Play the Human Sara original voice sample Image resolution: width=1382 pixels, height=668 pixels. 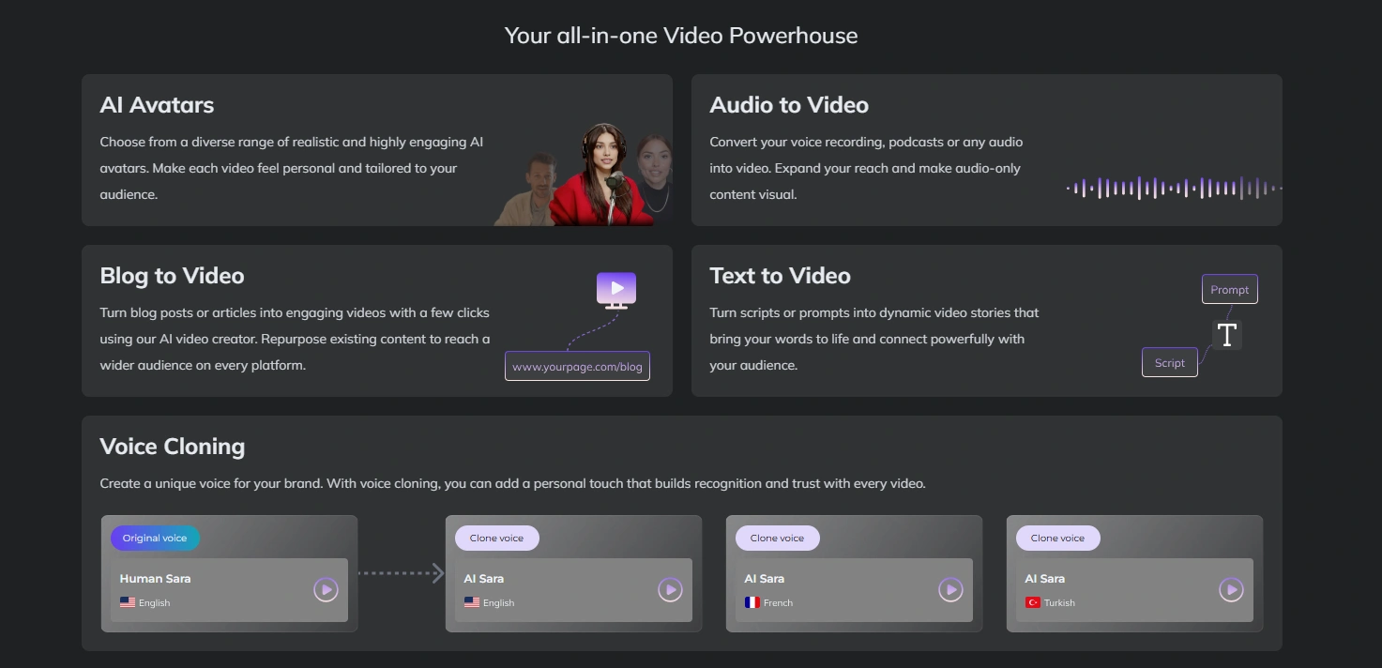(326, 590)
